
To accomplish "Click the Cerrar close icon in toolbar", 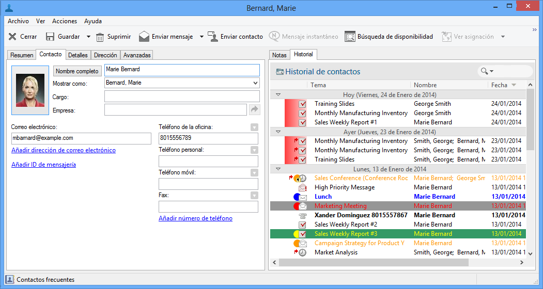I will (12, 37).
